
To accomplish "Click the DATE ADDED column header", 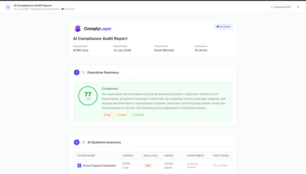I will coord(221,156).
